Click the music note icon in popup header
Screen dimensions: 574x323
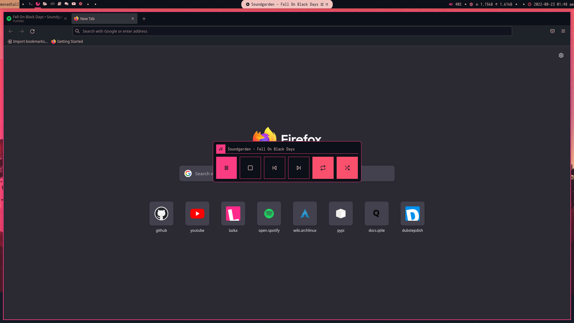coord(221,149)
